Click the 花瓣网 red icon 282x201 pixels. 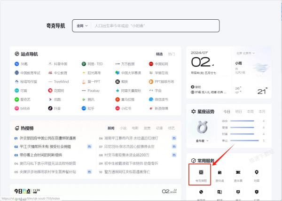tap(50, 91)
